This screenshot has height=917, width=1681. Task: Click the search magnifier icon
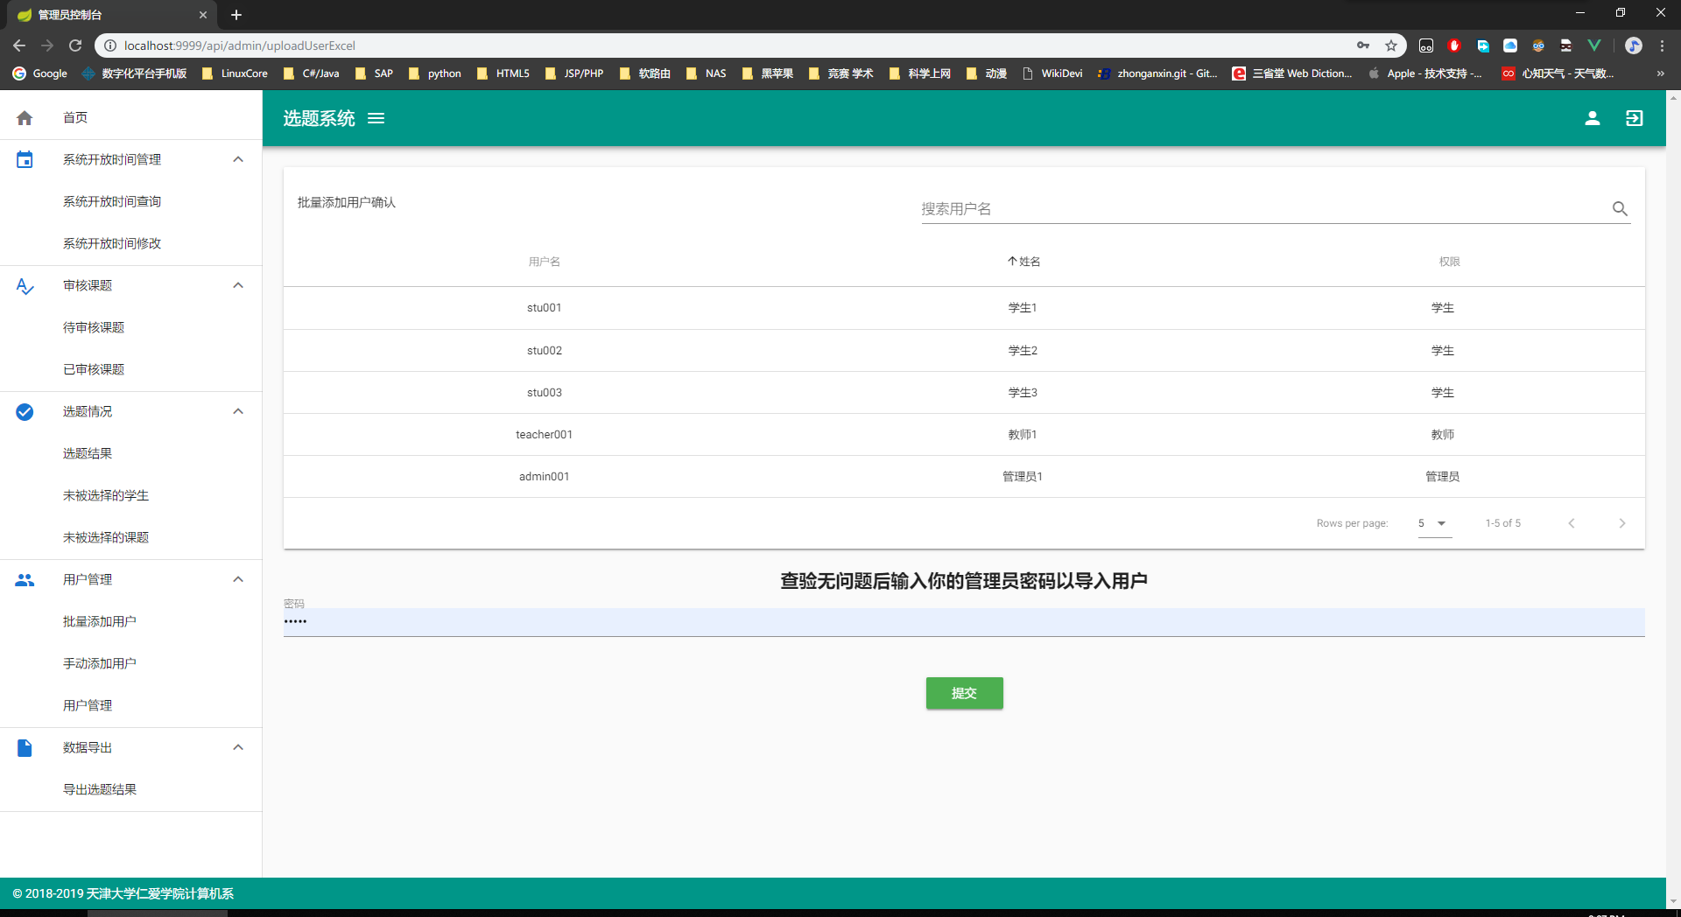coord(1620,209)
